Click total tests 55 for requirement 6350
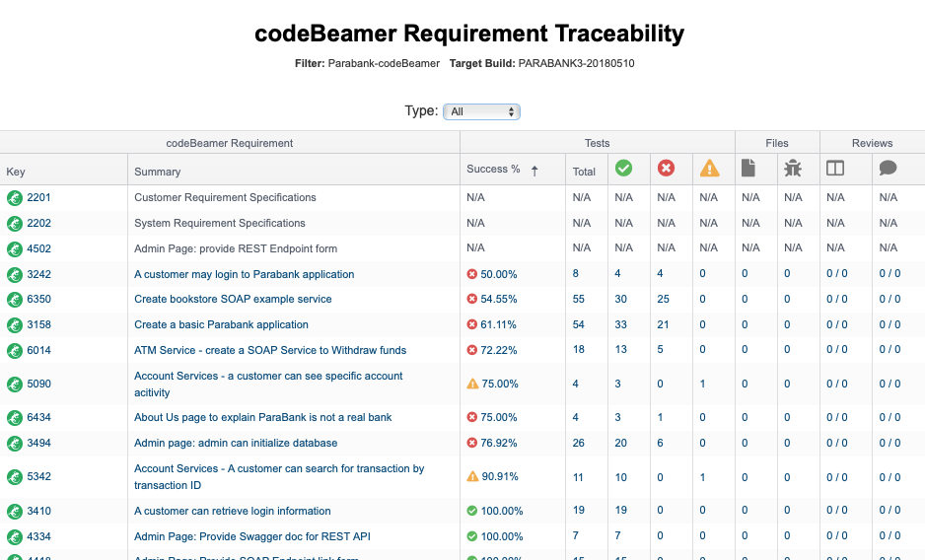Viewport: 925px width, 560px height. tap(579, 299)
